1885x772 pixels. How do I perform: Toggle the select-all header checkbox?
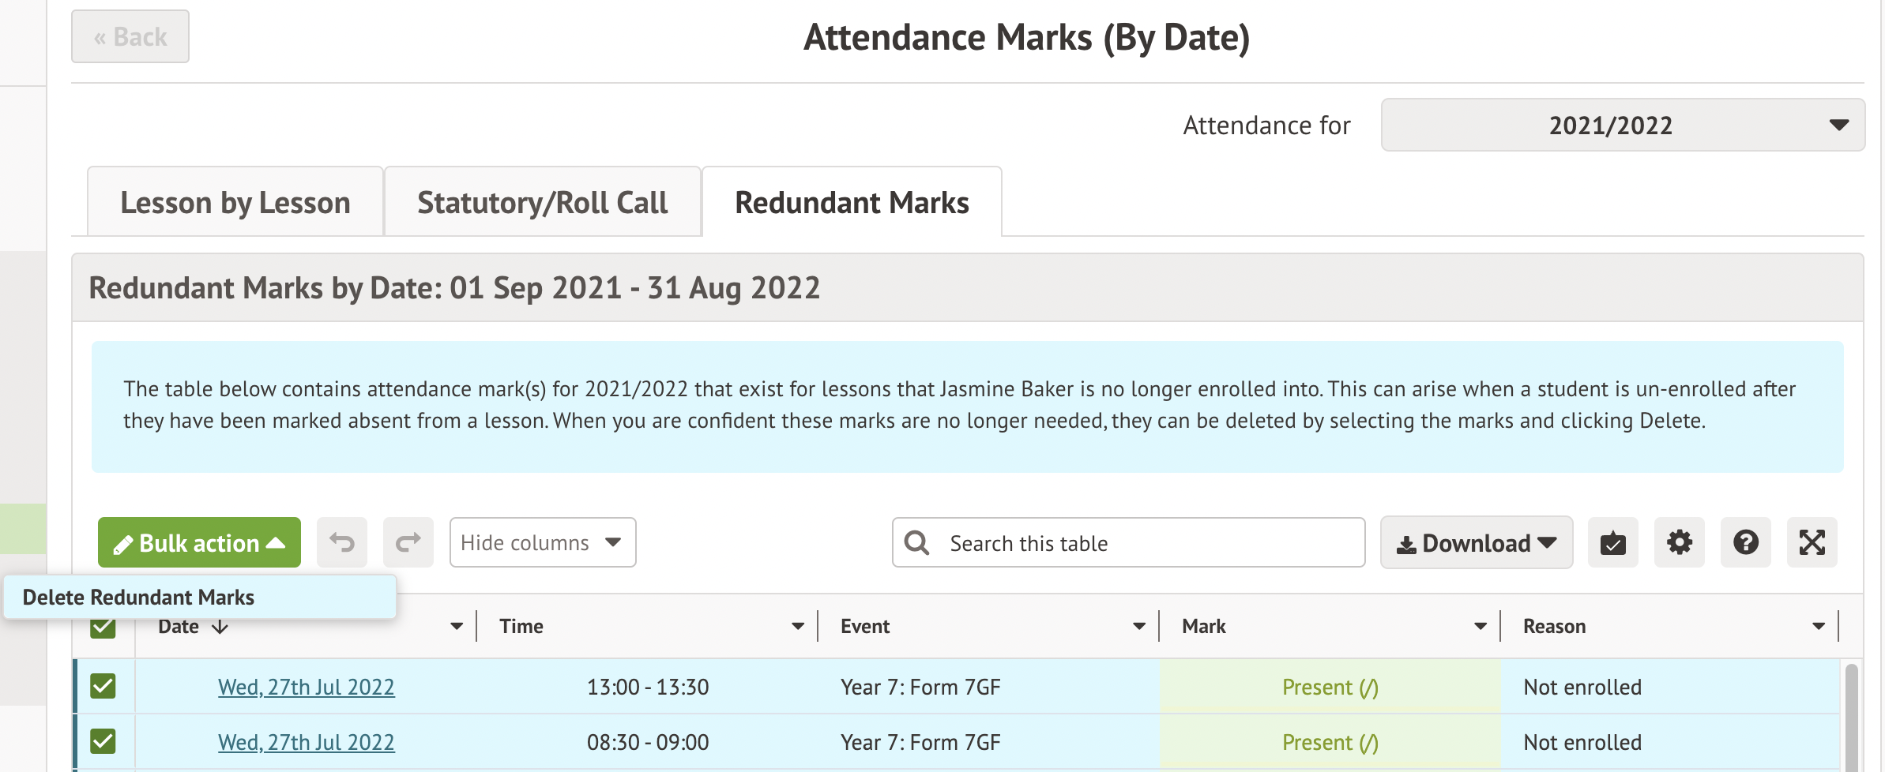click(103, 629)
